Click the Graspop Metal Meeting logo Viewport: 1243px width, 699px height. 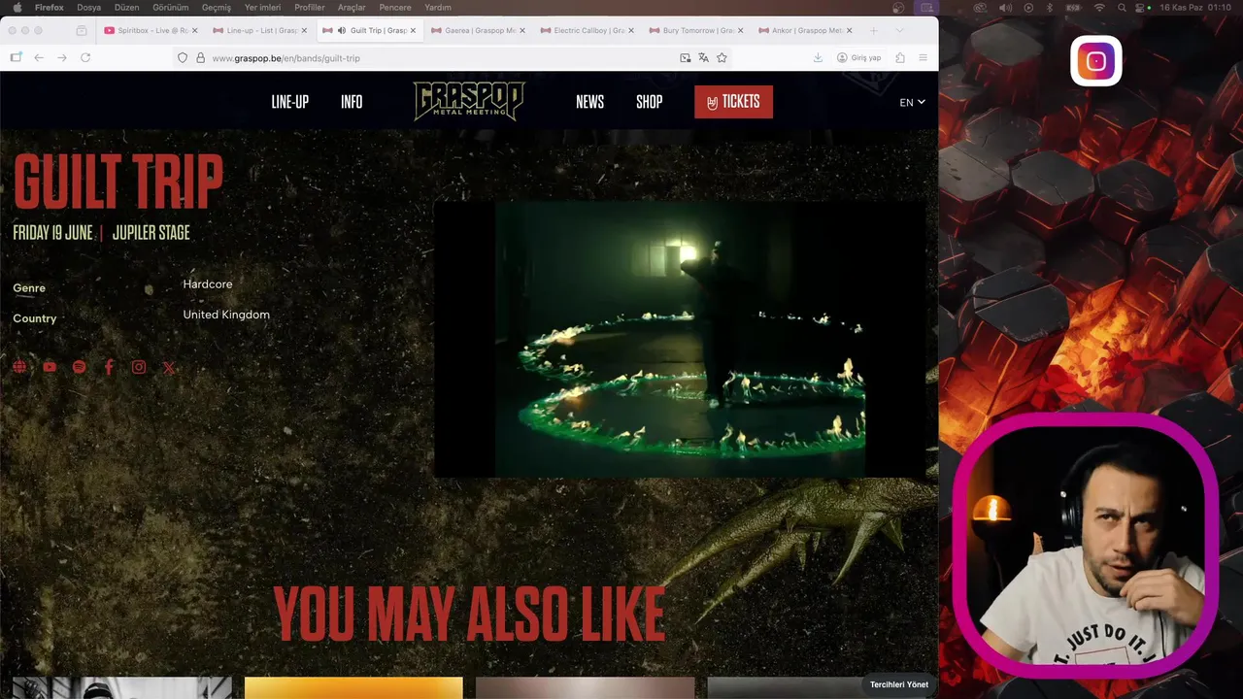[x=469, y=101]
